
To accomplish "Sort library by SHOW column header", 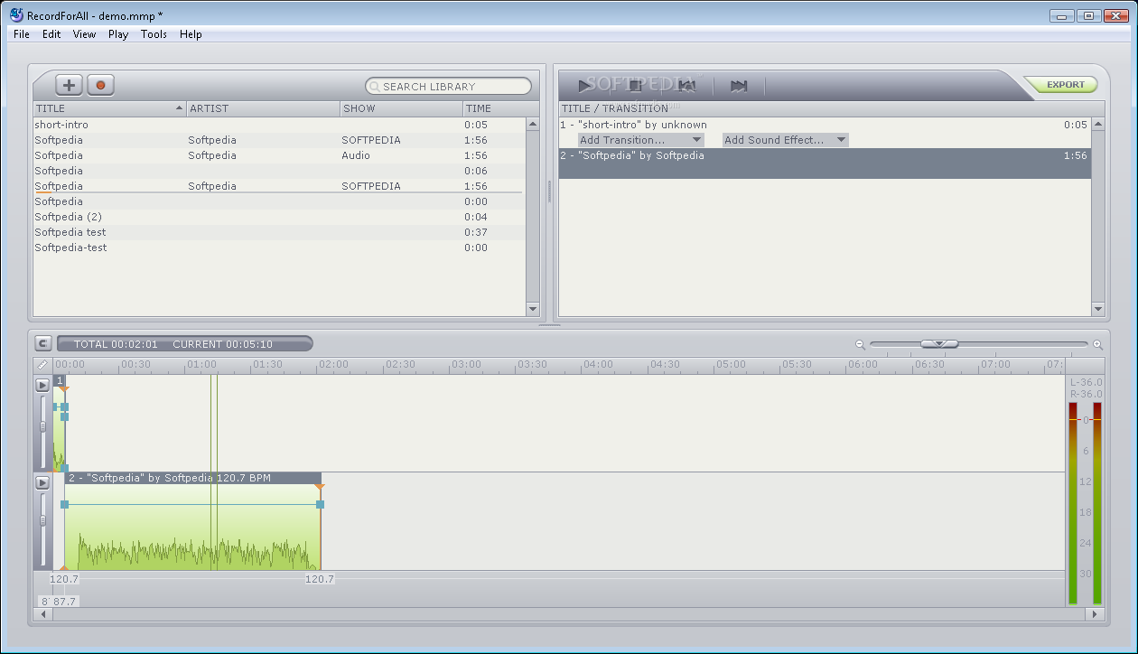I will (402, 108).
